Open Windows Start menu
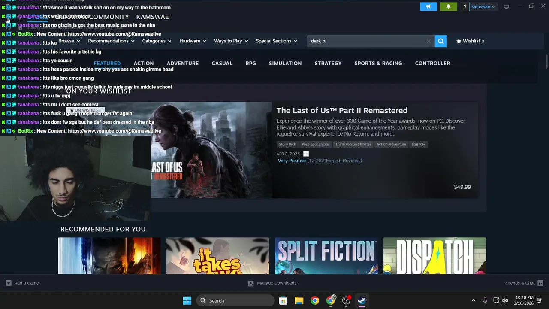The height and width of the screenshot is (309, 549). coord(187,300)
